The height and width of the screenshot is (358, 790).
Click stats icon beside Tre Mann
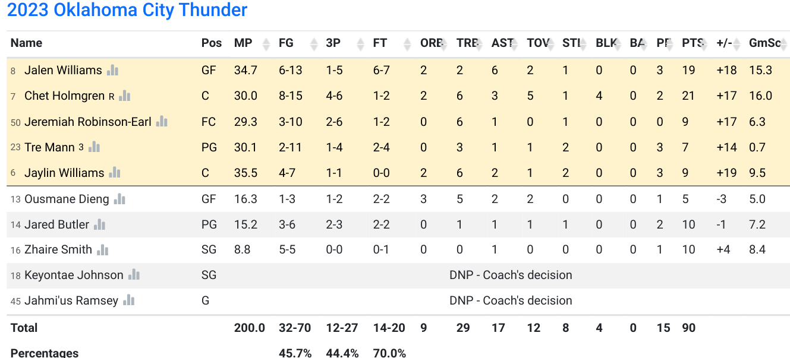[94, 147]
